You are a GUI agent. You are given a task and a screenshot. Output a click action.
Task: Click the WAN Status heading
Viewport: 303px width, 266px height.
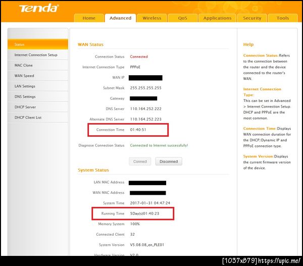pyautogui.click(x=90, y=44)
